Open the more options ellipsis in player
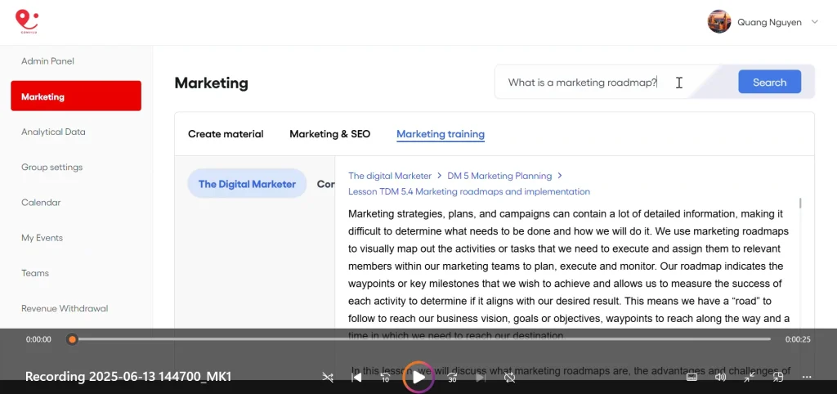 807,377
